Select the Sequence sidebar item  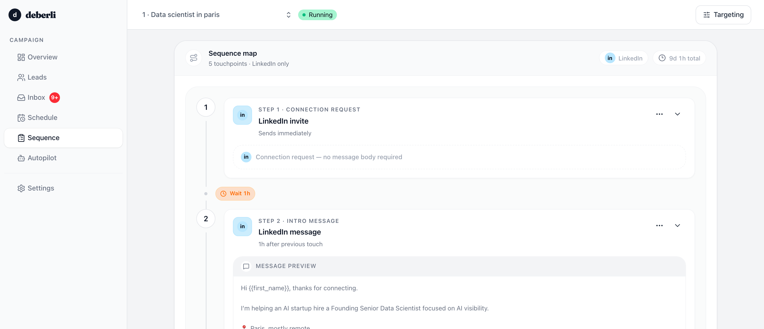[63, 138]
